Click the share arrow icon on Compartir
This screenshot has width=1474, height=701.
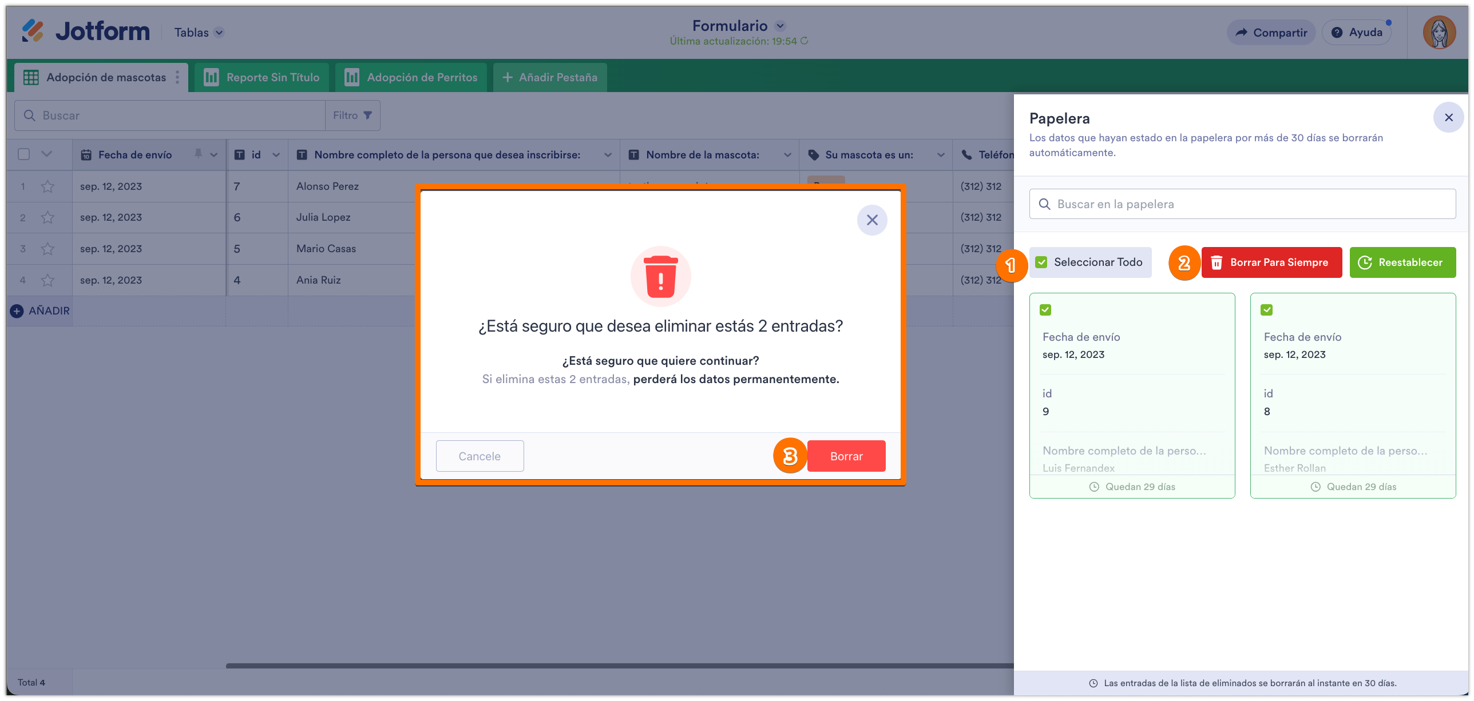tap(1241, 32)
